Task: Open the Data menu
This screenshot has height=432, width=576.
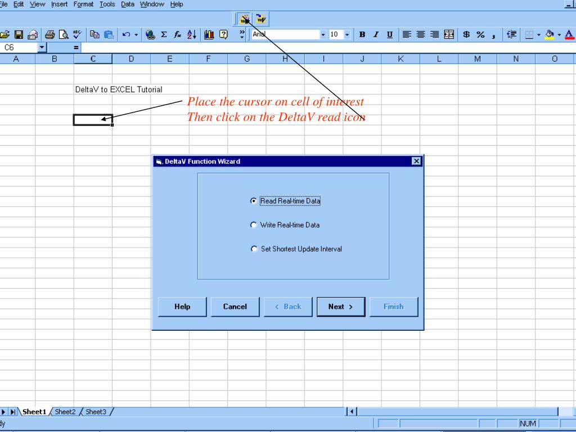Action: pos(128,4)
